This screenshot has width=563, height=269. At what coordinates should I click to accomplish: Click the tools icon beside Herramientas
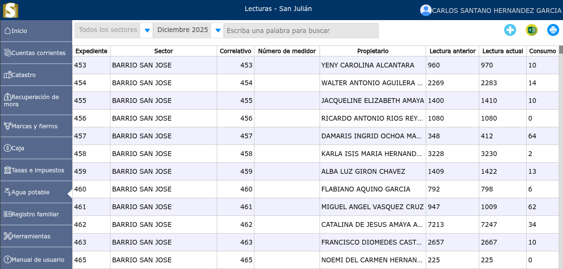coord(8,236)
